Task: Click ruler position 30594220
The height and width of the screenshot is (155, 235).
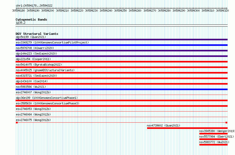Action: tap(77, 11)
